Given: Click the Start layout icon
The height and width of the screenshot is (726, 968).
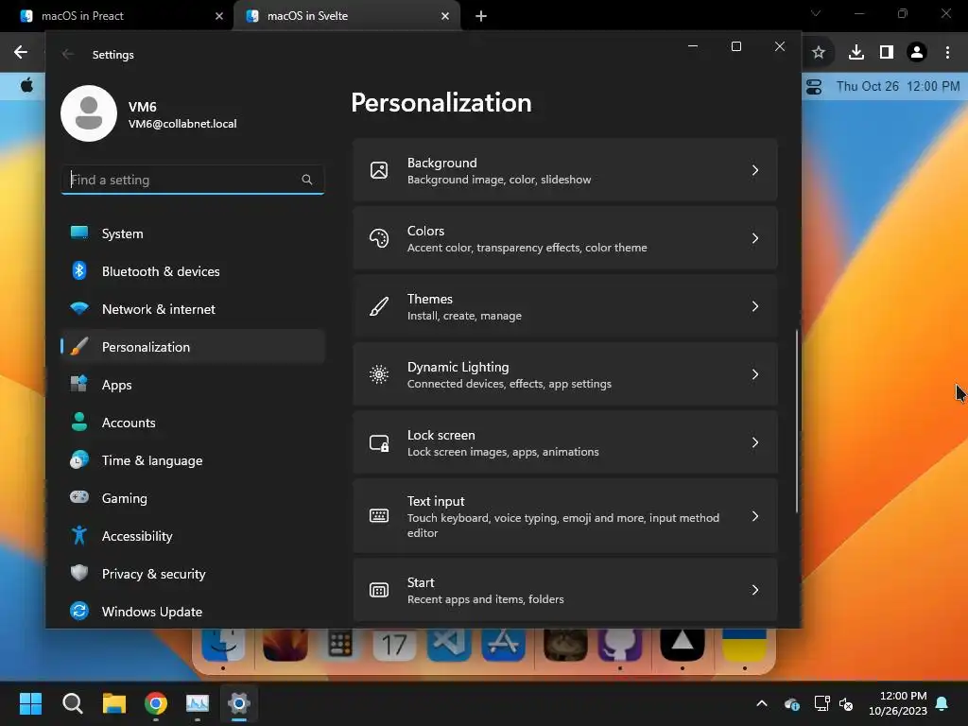Looking at the screenshot, I should pos(379,590).
